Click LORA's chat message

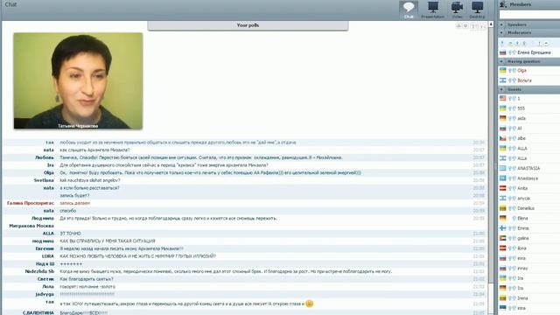coord(138,256)
